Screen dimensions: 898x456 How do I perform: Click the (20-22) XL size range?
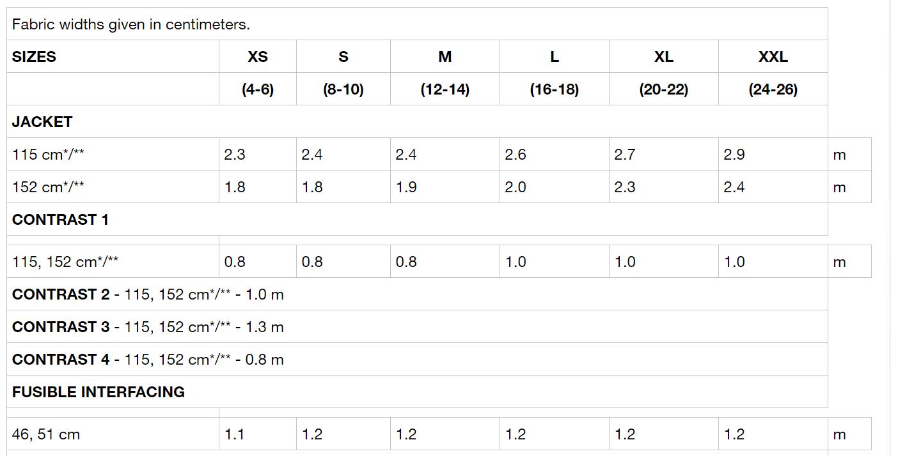tap(663, 89)
